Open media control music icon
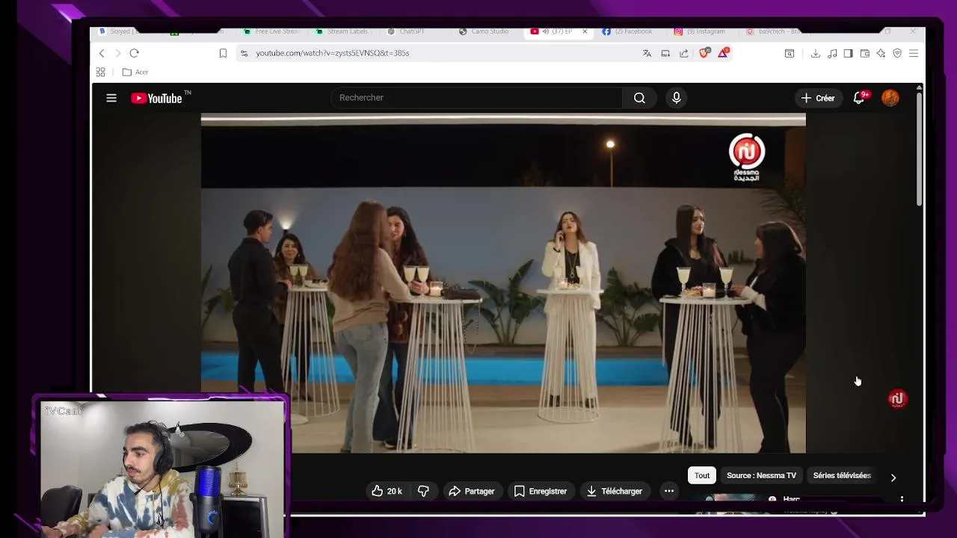The image size is (957, 538). pyautogui.click(x=832, y=53)
